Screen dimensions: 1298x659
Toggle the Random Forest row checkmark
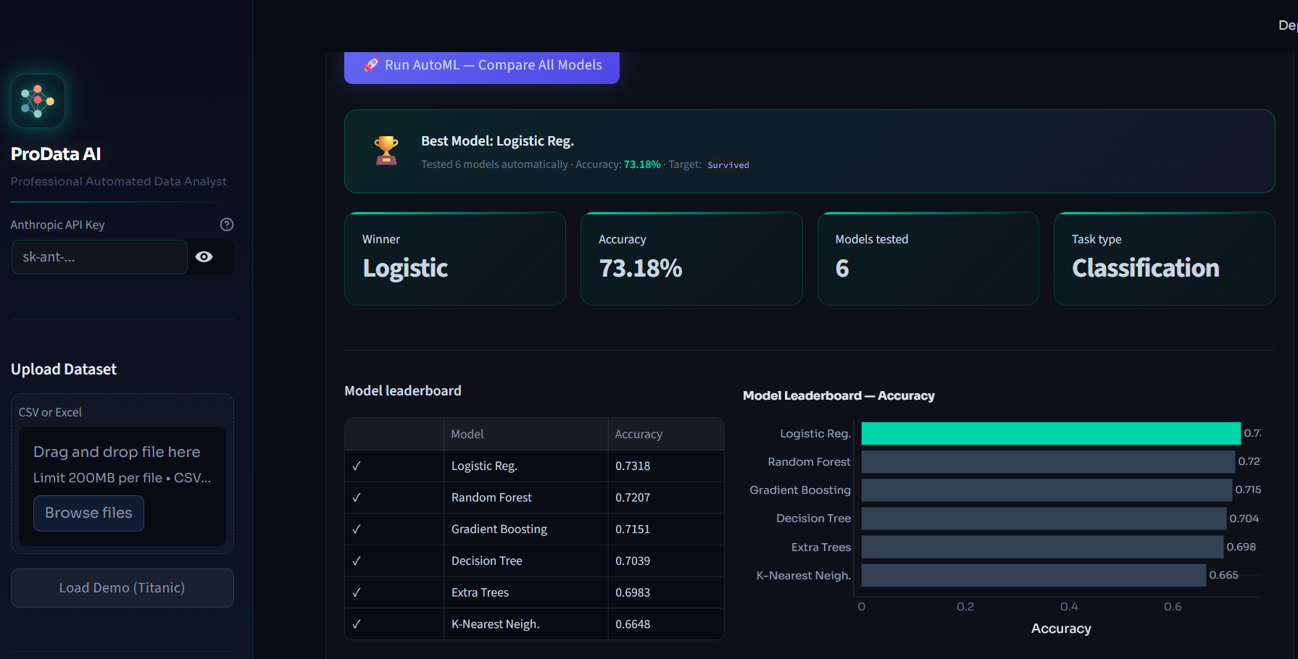[x=356, y=497]
